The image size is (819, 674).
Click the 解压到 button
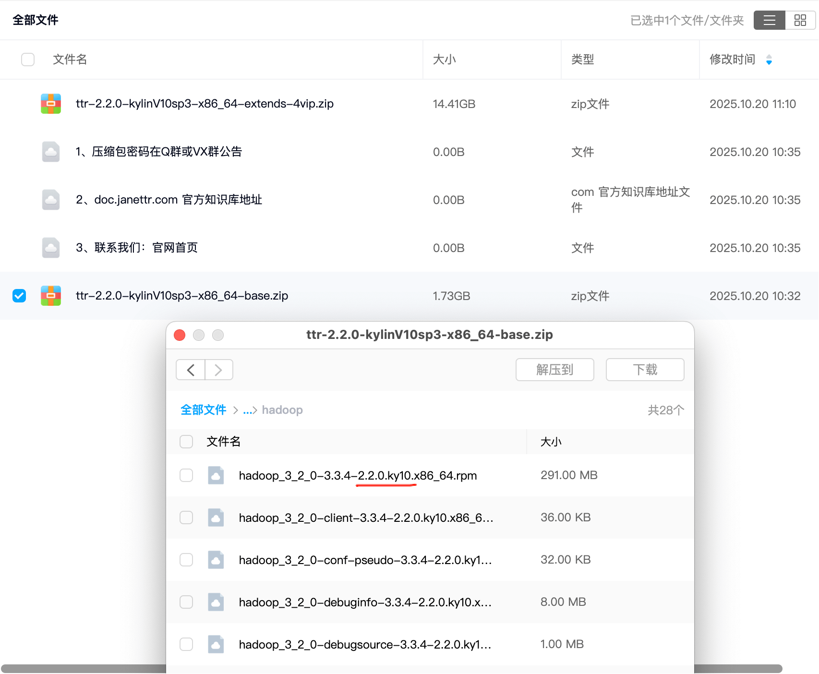coord(554,370)
